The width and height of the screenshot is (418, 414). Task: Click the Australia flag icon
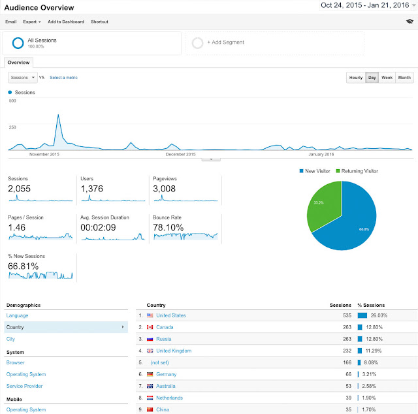click(150, 386)
